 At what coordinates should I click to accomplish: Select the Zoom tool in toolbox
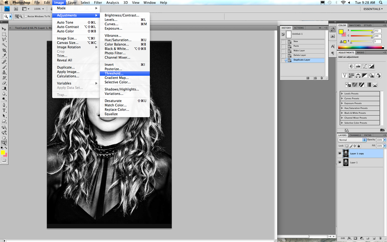tap(4, 143)
